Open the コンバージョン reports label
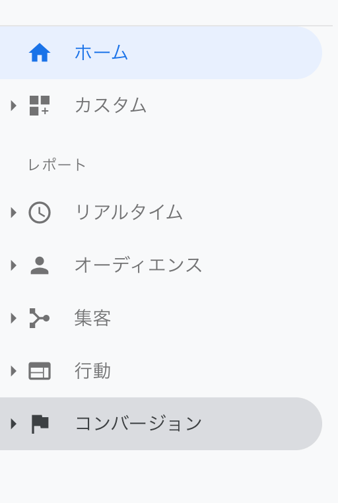 [138, 424]
